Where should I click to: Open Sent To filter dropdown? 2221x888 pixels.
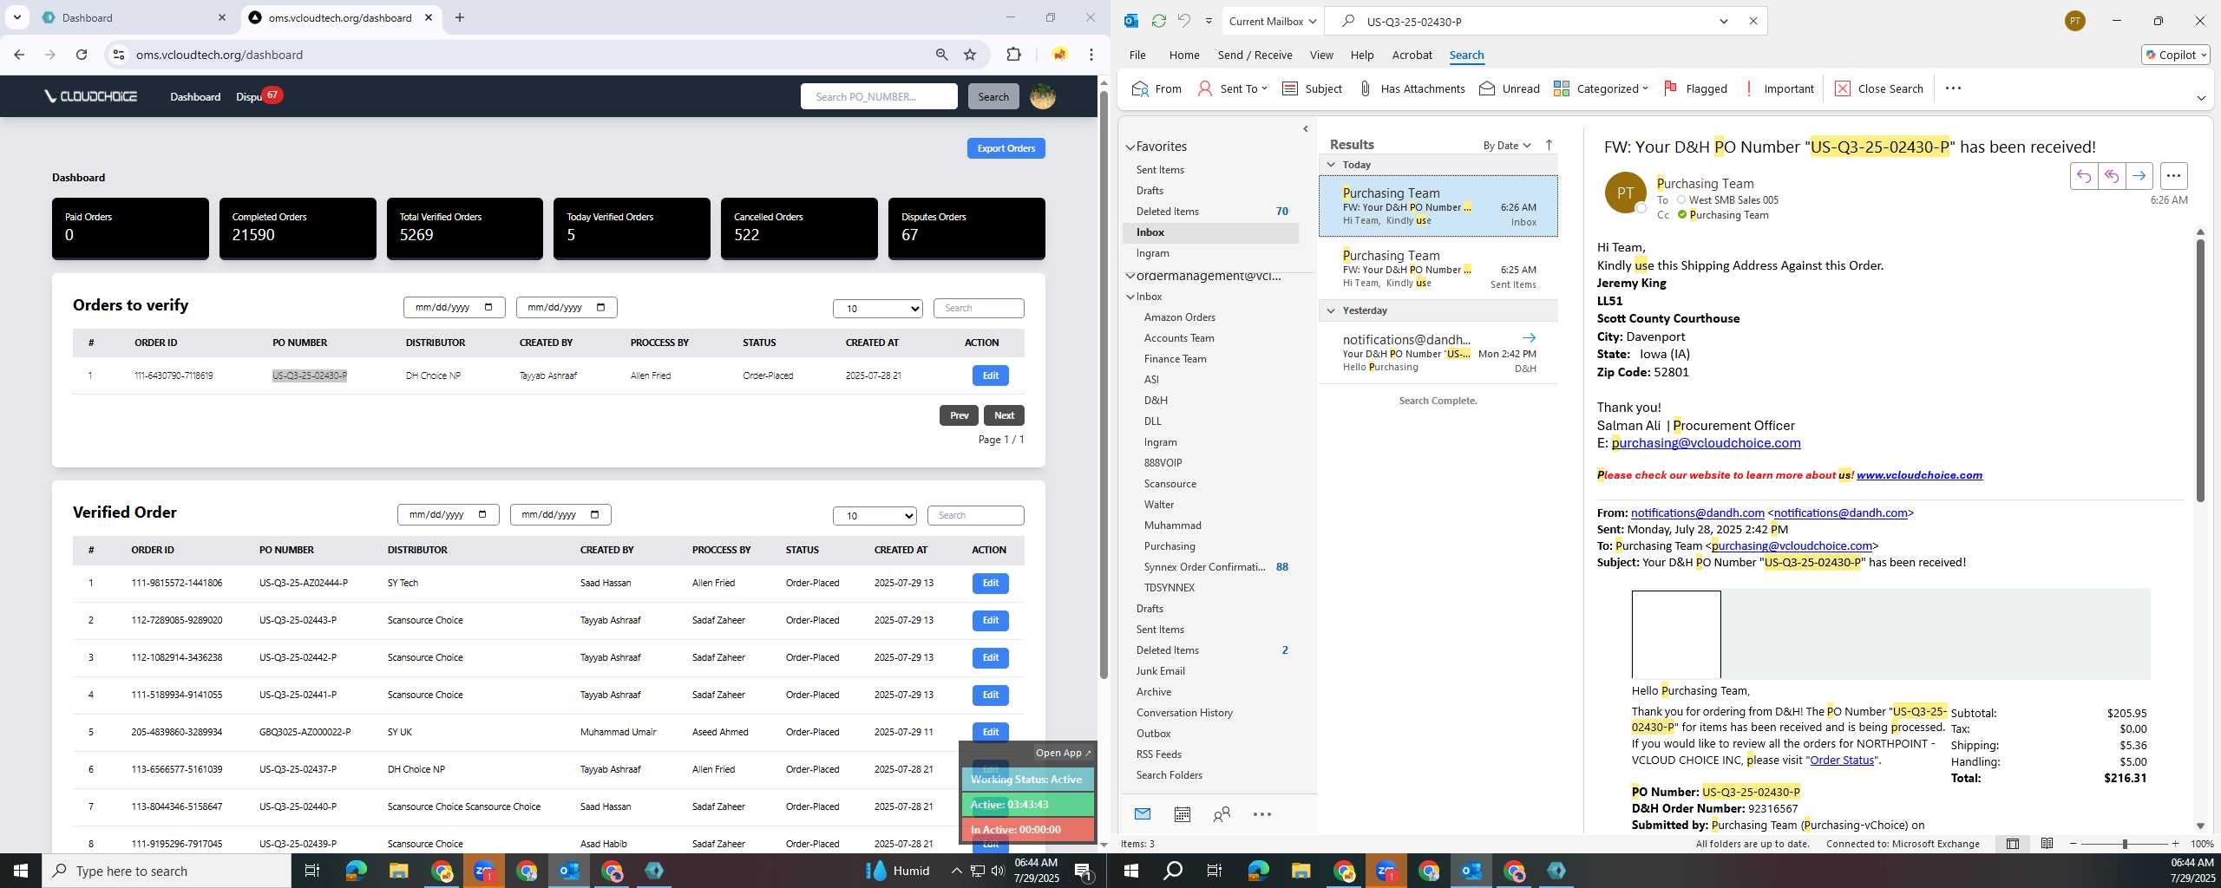[1232, 88]
